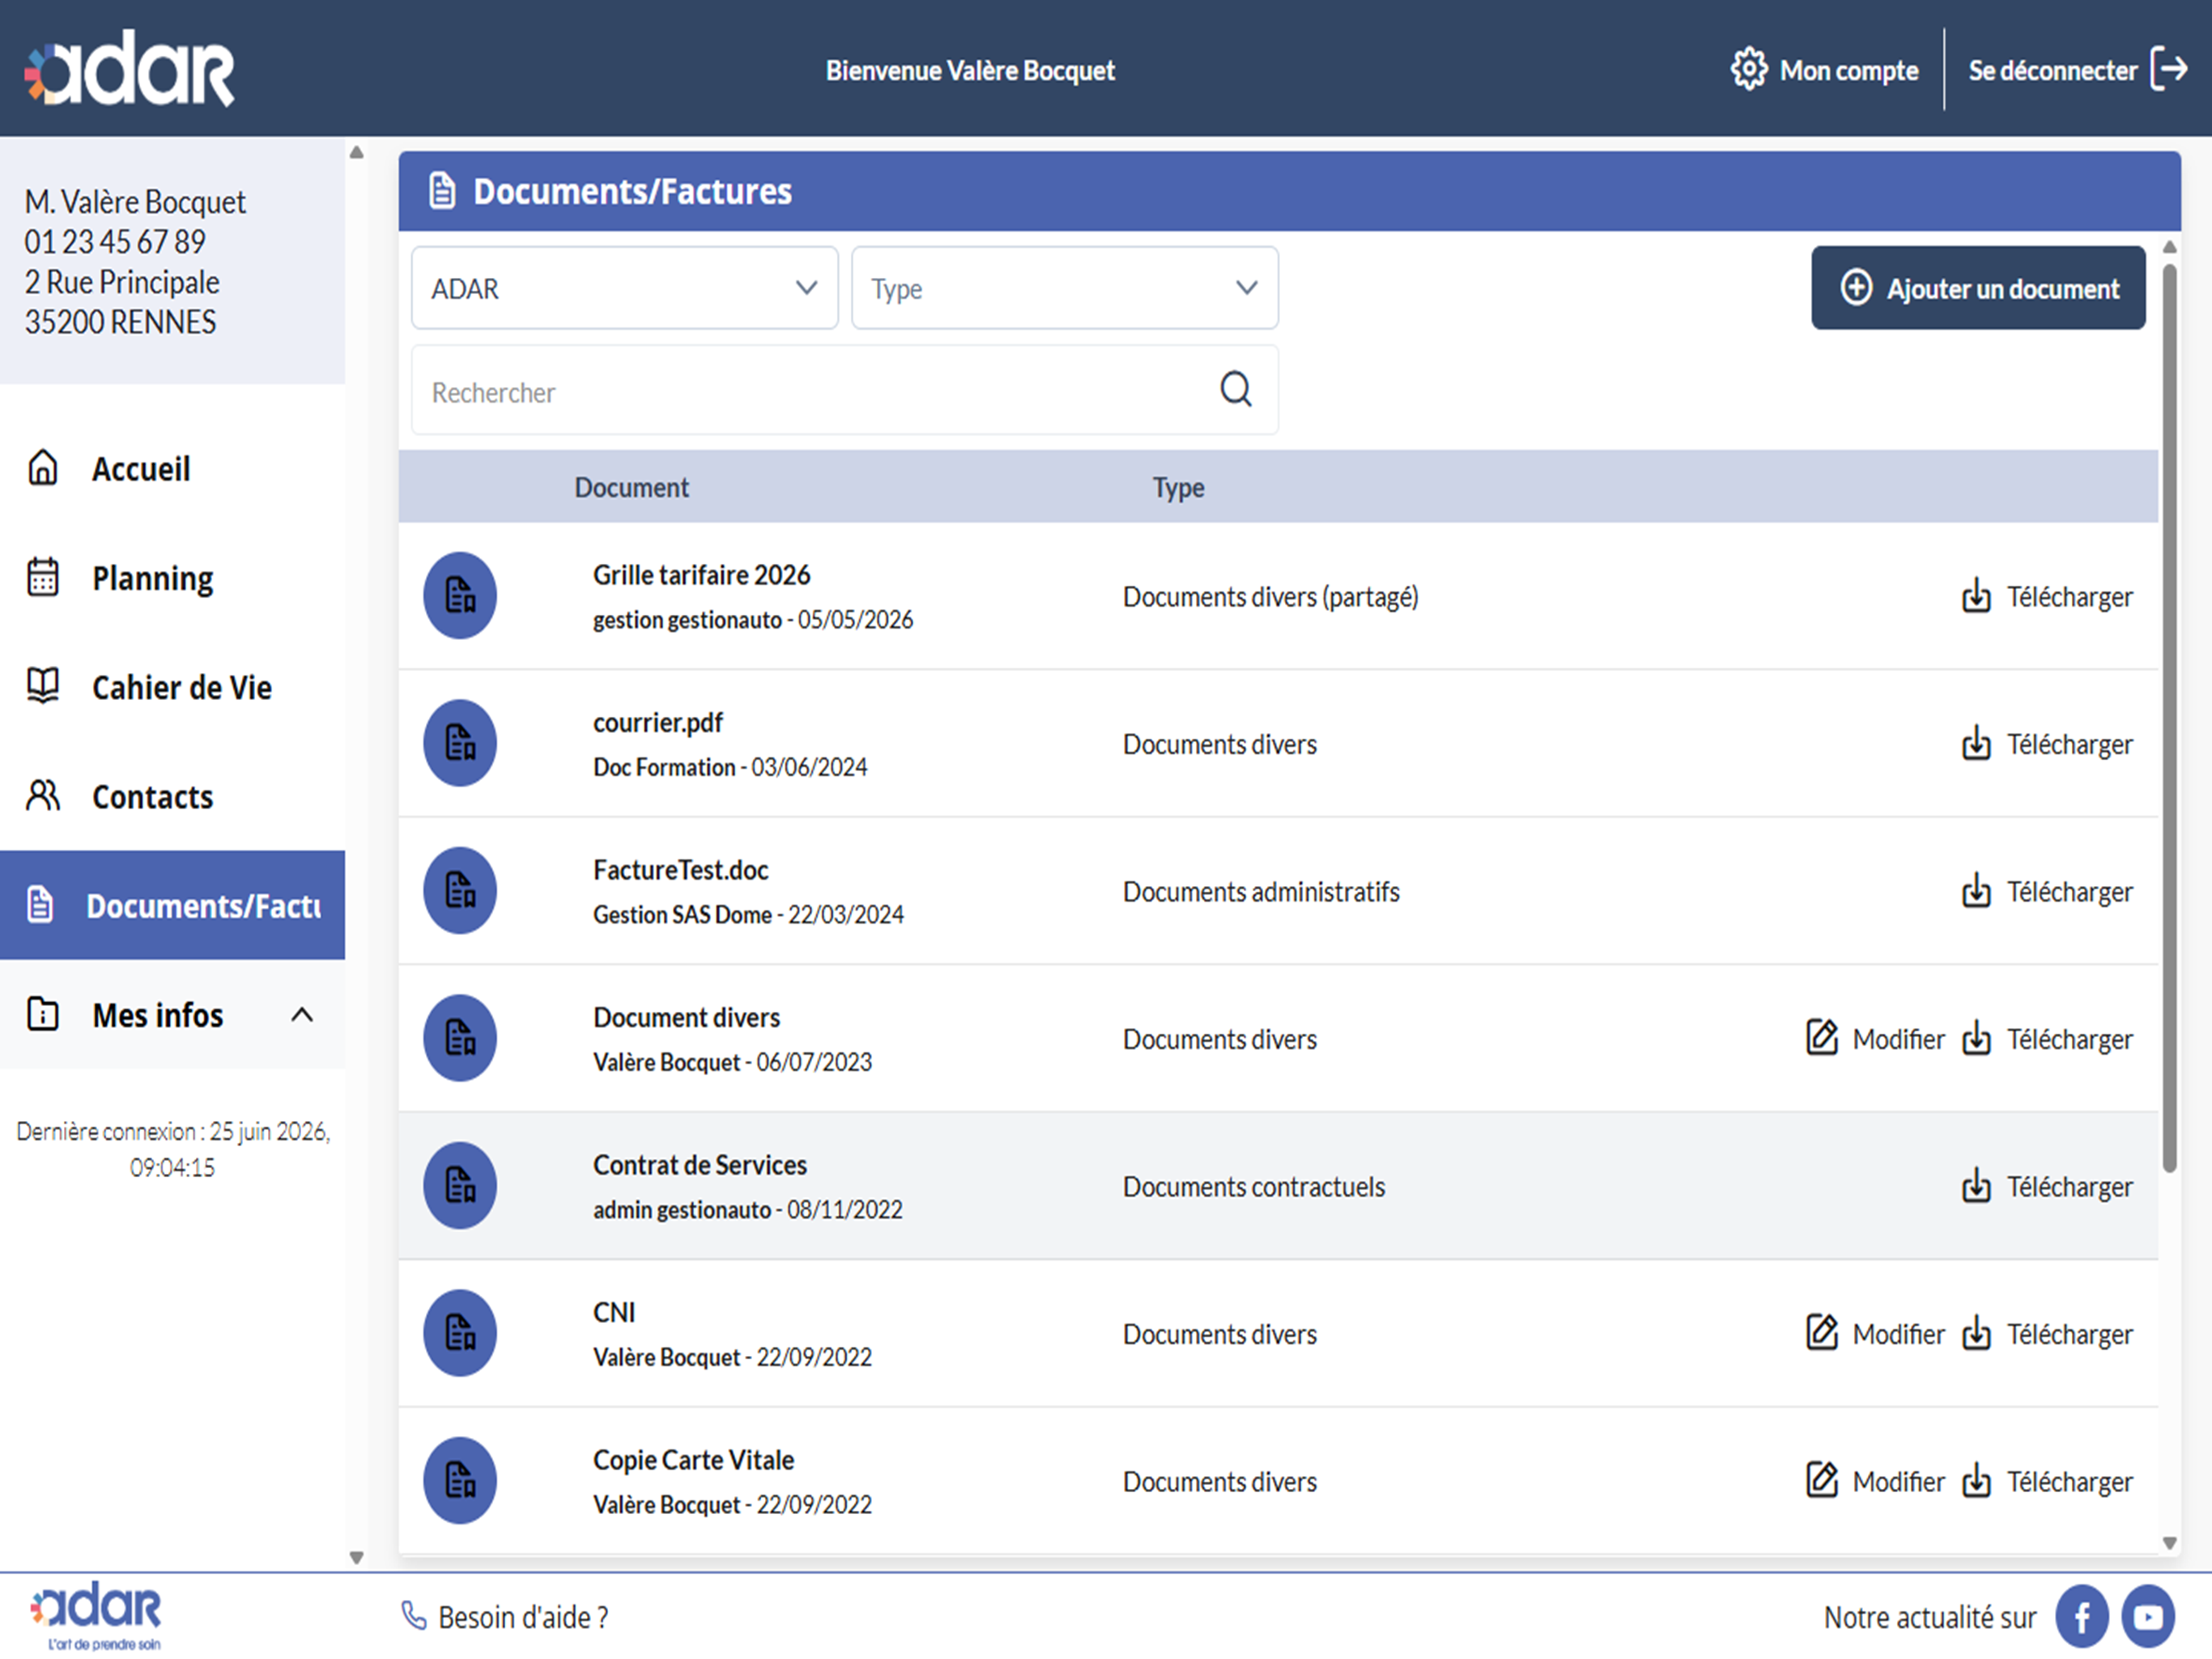Click Télécharger for Contrat de Services
The image size is (2212, 1659).
2047,1186
